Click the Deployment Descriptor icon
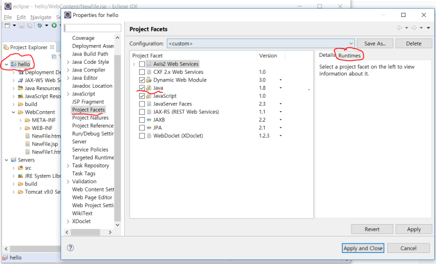The height and width of the screenshot is (264, 436). pos(21,73)
